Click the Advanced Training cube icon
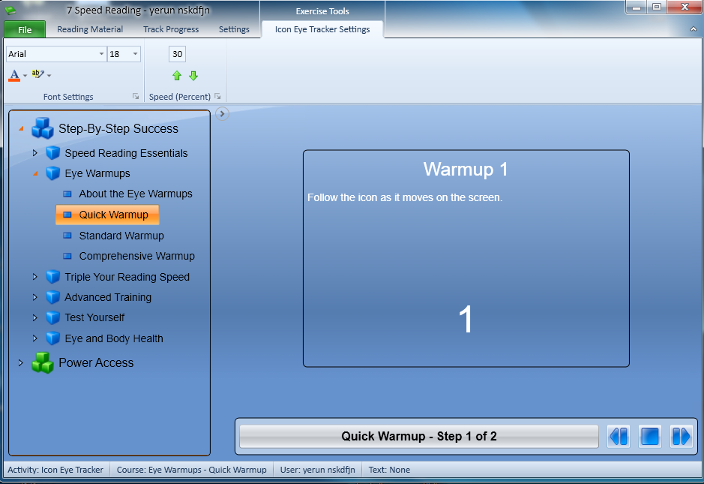 point(53,297)
